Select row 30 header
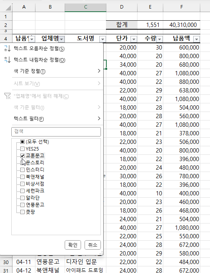Image resolution: width=210 pixels, height=273 pixels. tap(6, 262)
